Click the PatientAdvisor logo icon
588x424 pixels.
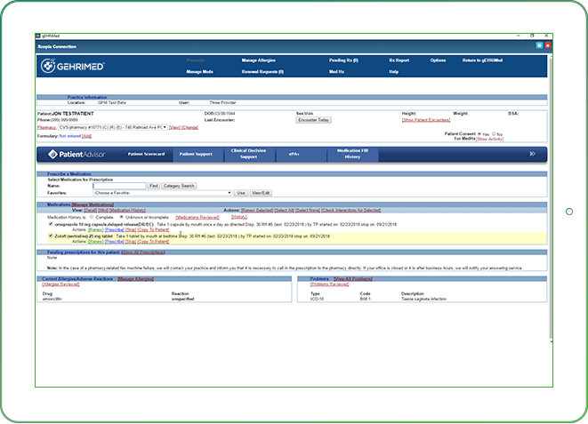click(52, 154)
